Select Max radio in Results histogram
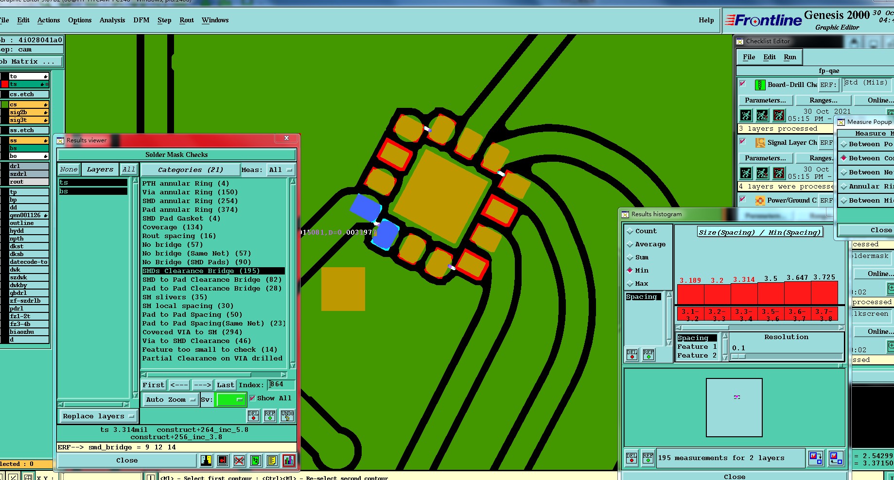 tap(630, 284)
